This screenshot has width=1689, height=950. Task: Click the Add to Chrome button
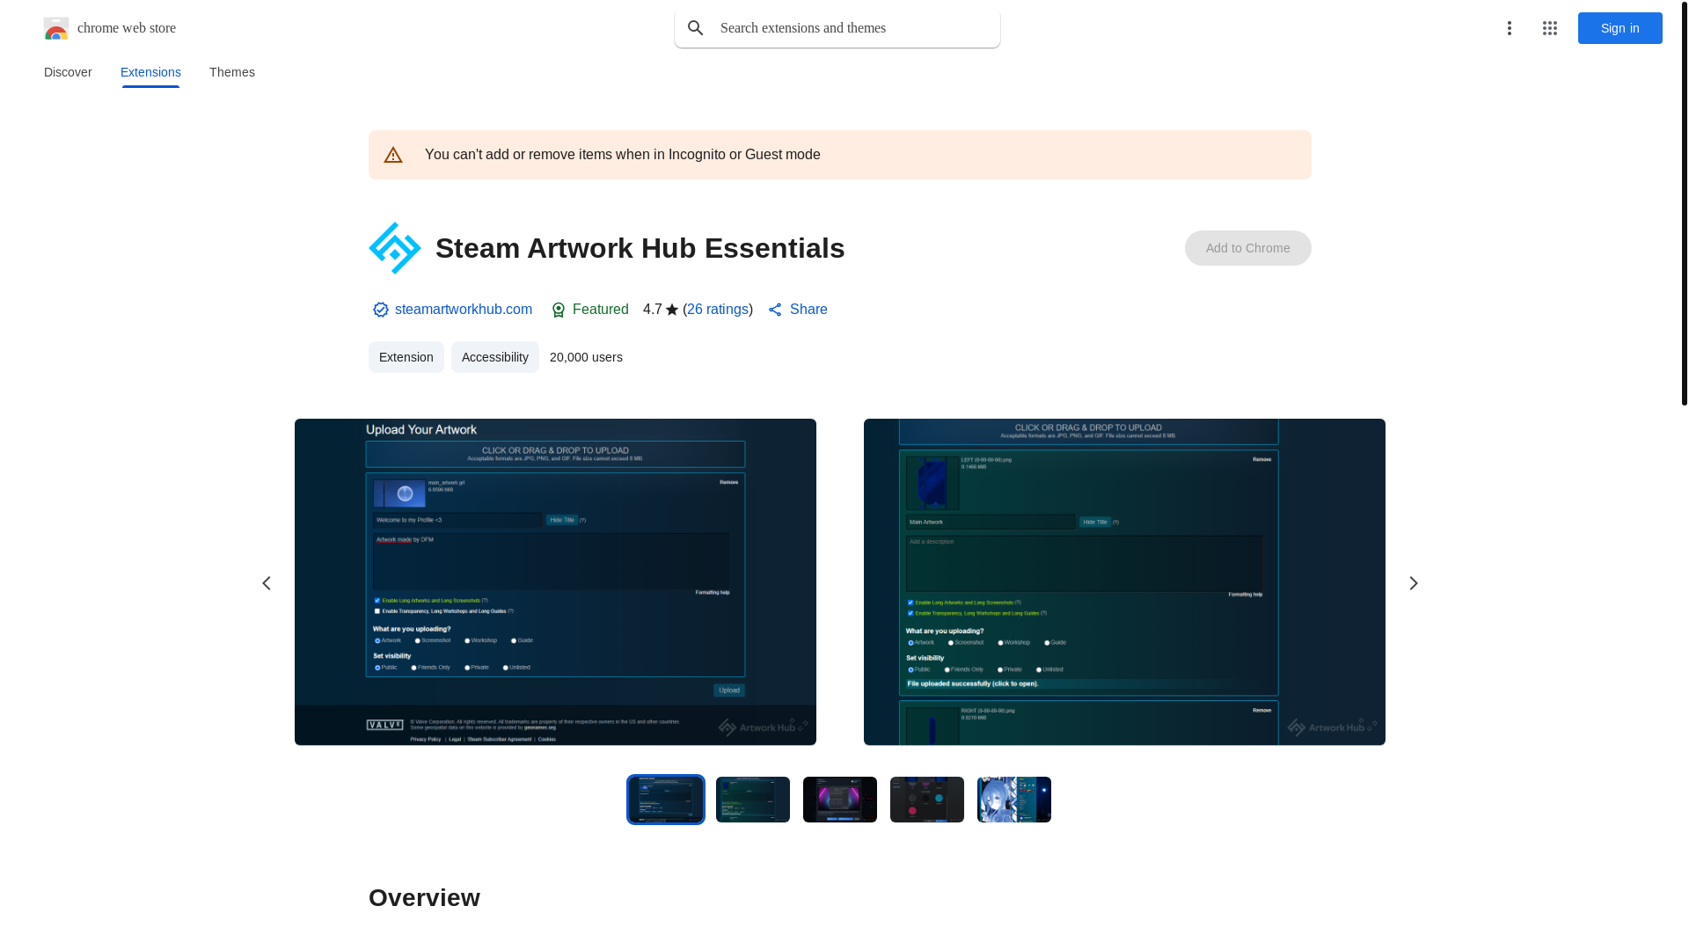[1248, 248]
